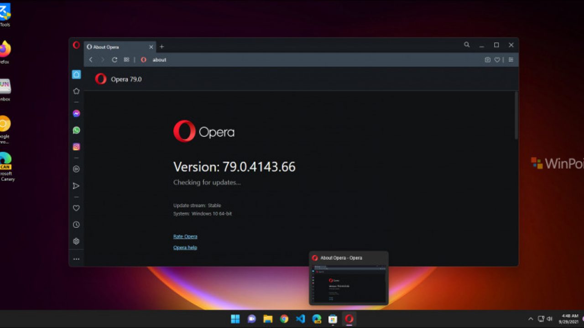Click the Rate Opera link
The width and height of the screenshot is (584, 328).
click(185, 236)
